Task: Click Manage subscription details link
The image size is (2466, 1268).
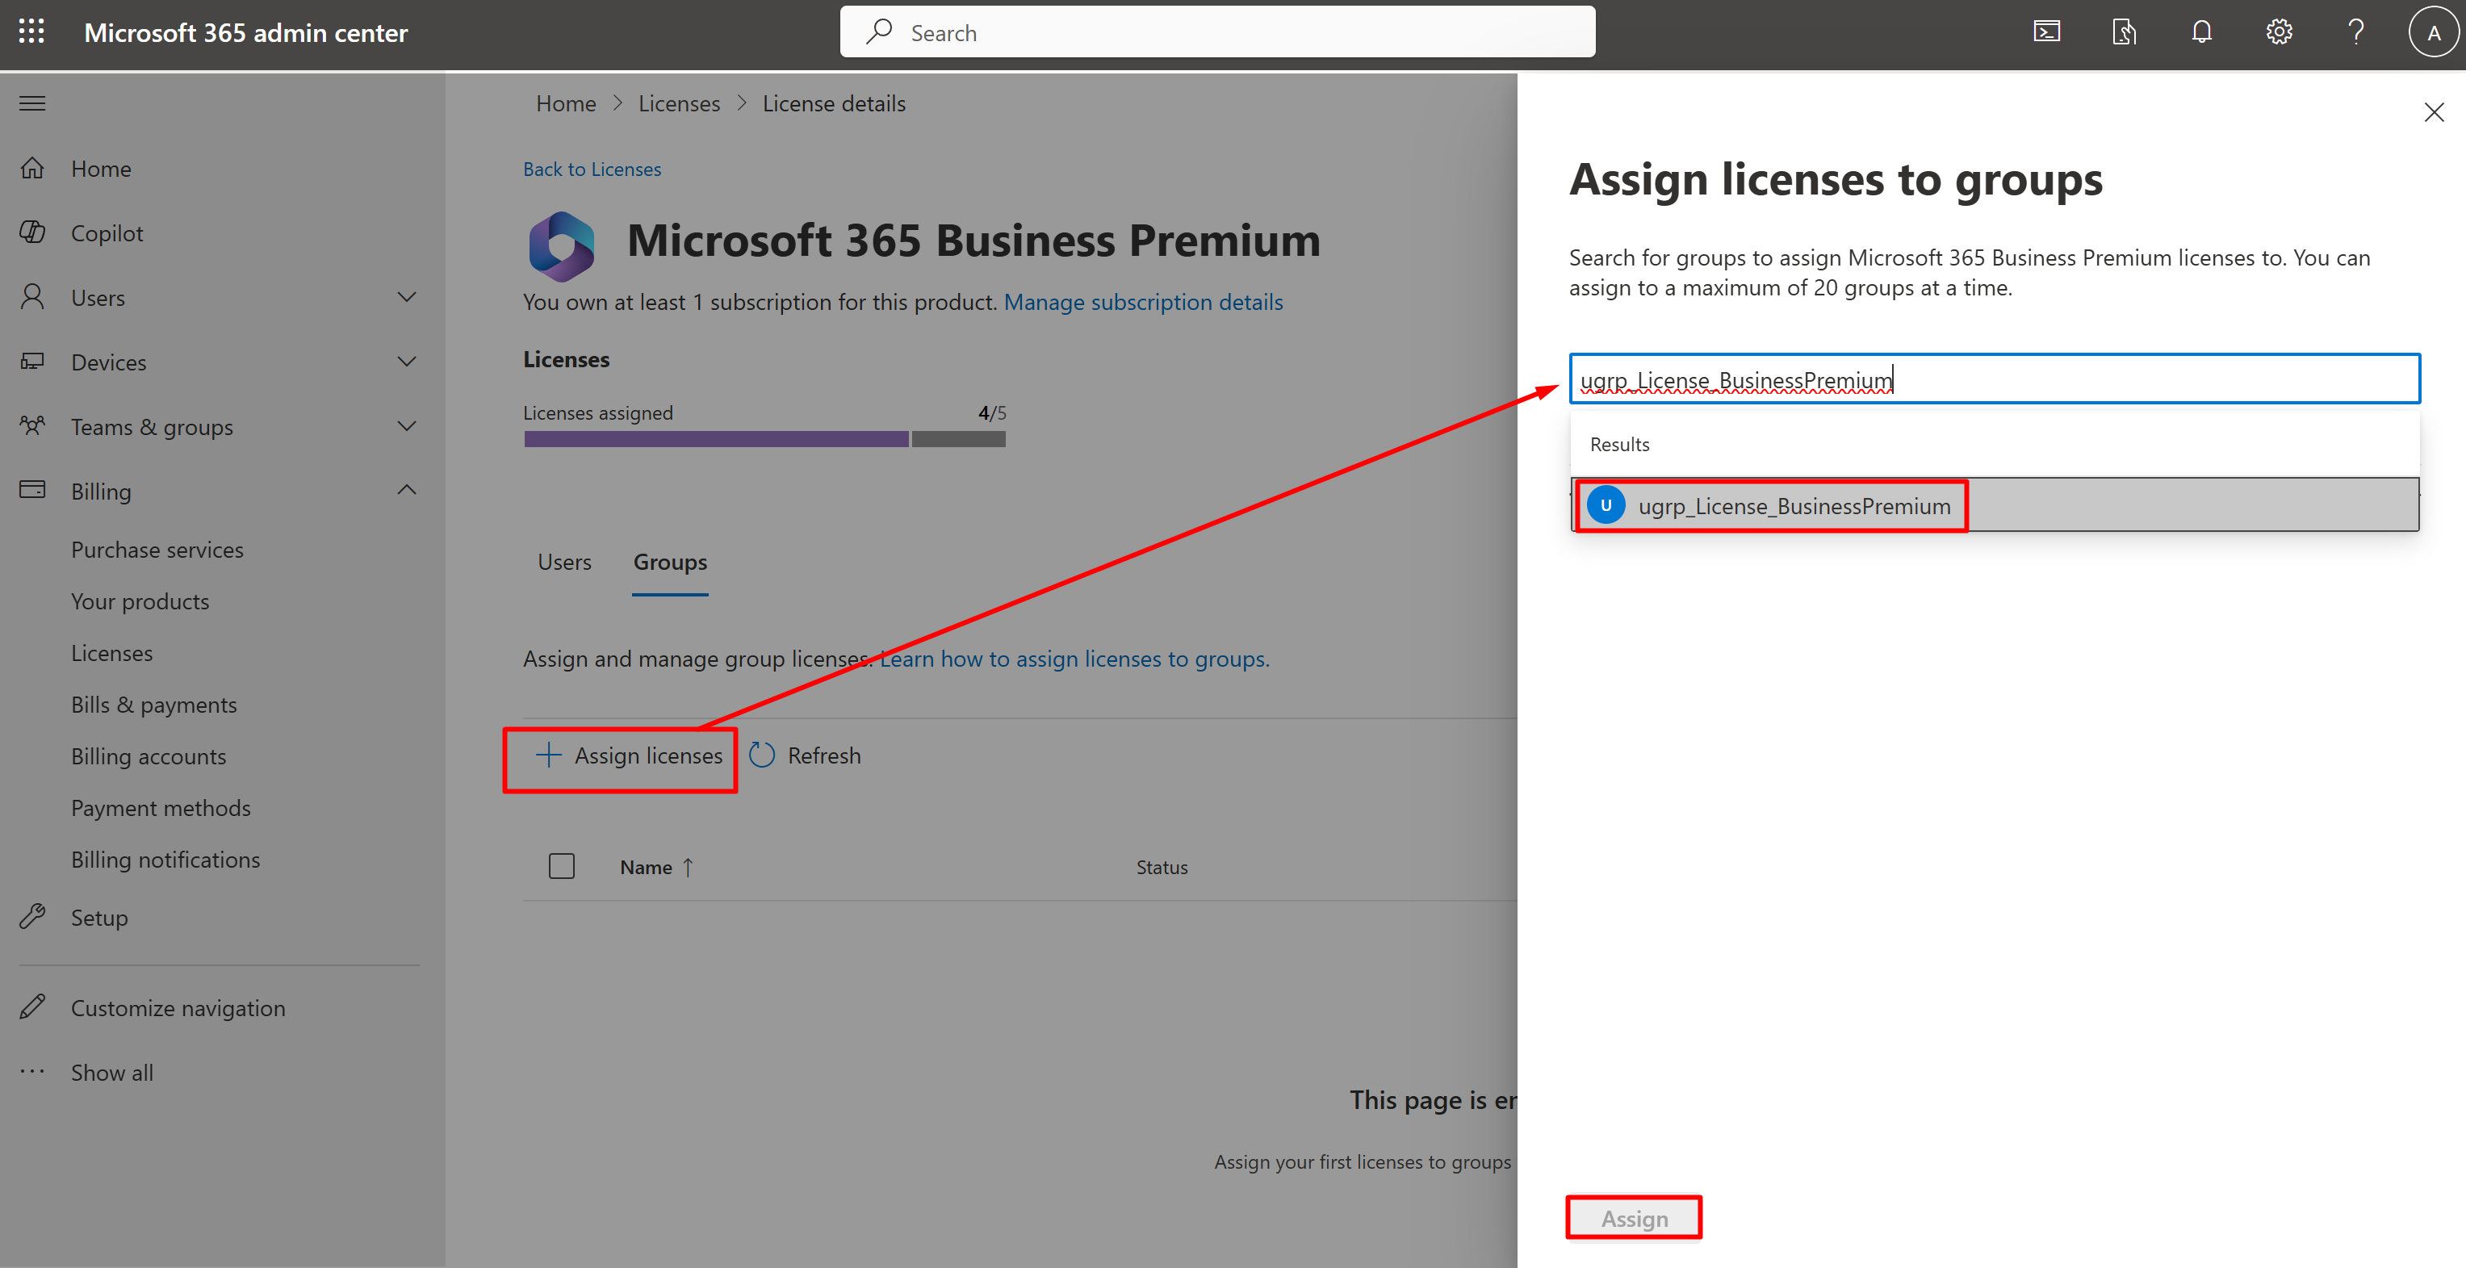Action: (x=1143, y=303)
